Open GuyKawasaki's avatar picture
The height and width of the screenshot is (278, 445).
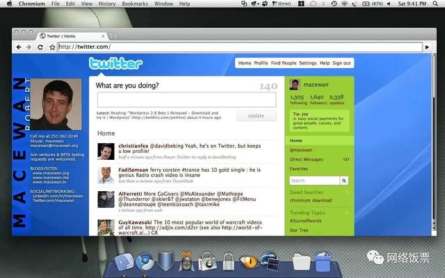(106, 227)
